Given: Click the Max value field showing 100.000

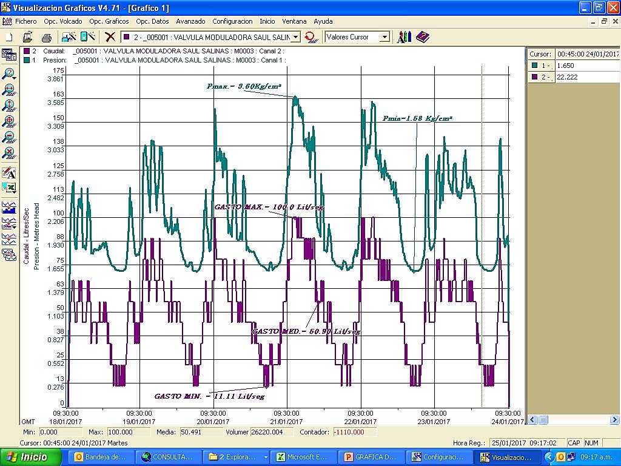Looking at the screenshot, I should point(129,432).
